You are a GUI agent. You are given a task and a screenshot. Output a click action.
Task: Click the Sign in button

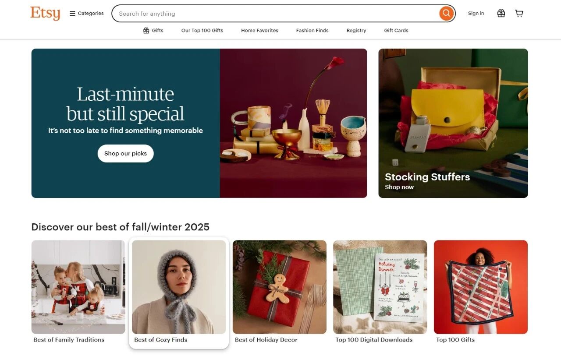click(476, 14)
